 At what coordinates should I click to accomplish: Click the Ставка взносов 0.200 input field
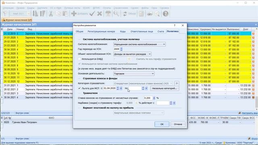148,98
